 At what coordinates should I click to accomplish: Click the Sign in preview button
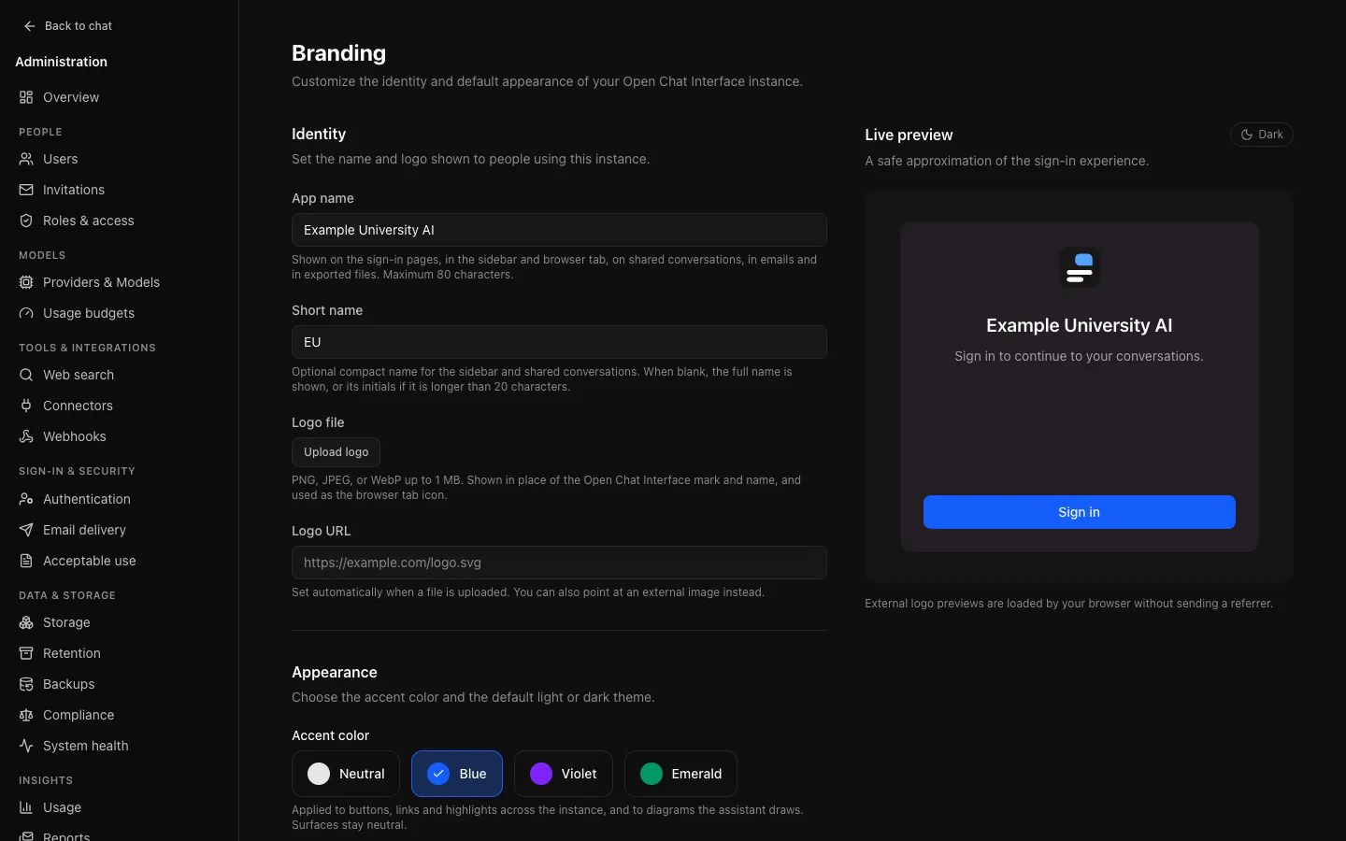[1079, 512]
